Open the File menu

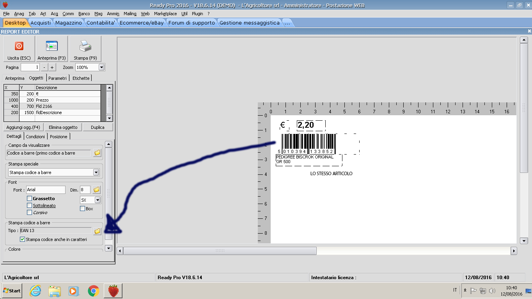(x=6, y=14)
